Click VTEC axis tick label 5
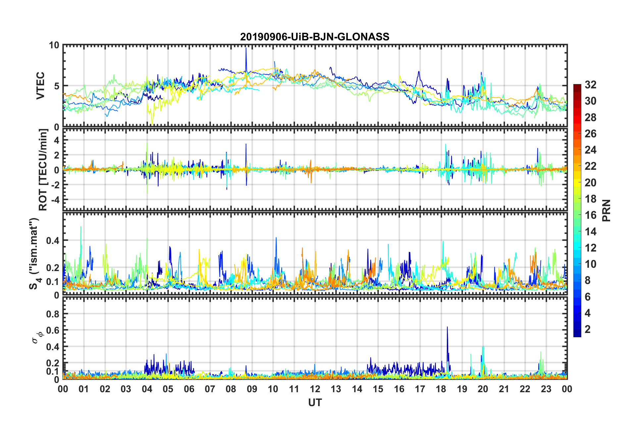This screenshot has height=421, width=630. 56,86
